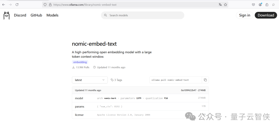
Task: Click the Download button
Action: [266, 15]
